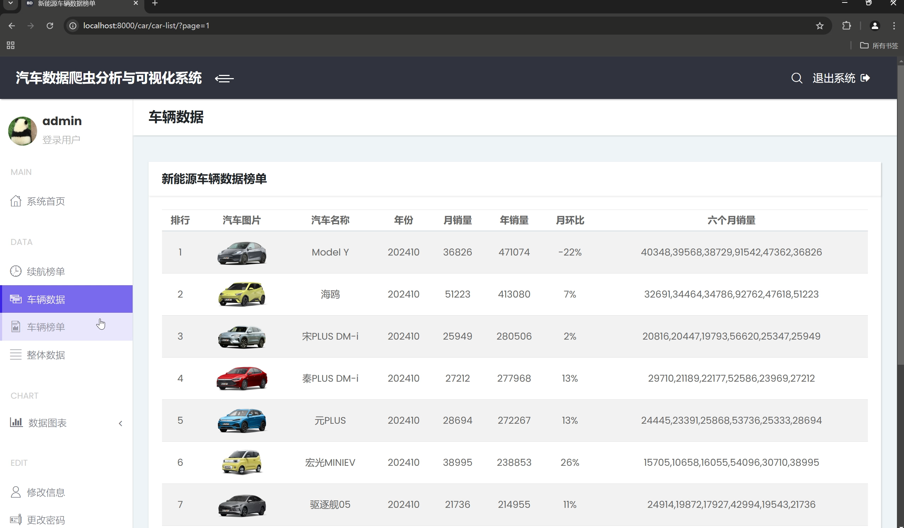Open 系统首页 in the sidebar
The height and width of the screenshot is (528, 904).
click(x=46, y=201)
